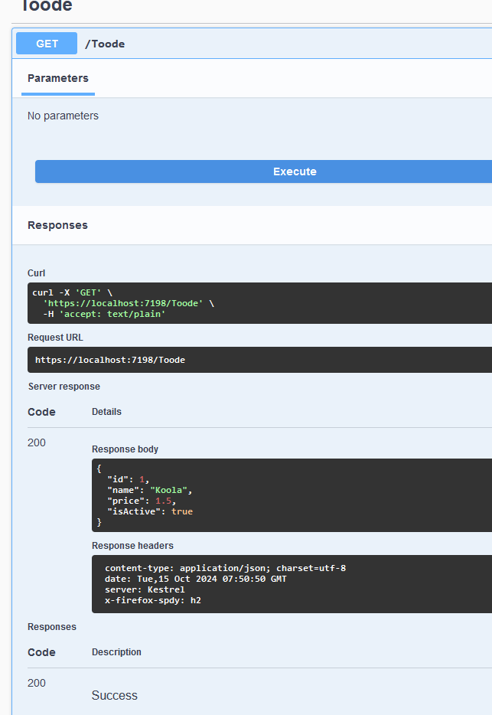Click the Success description text
The width and height of the screenshot is (492, 715).
115,695
